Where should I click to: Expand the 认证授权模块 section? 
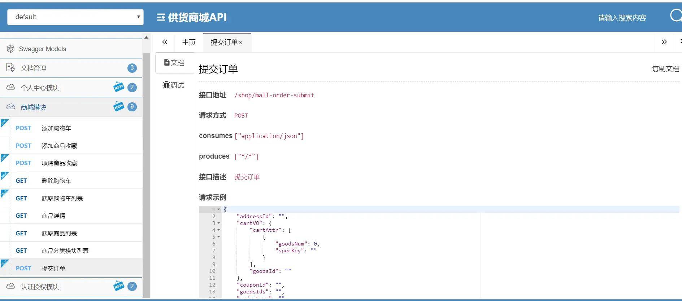(x=71, y=286)
